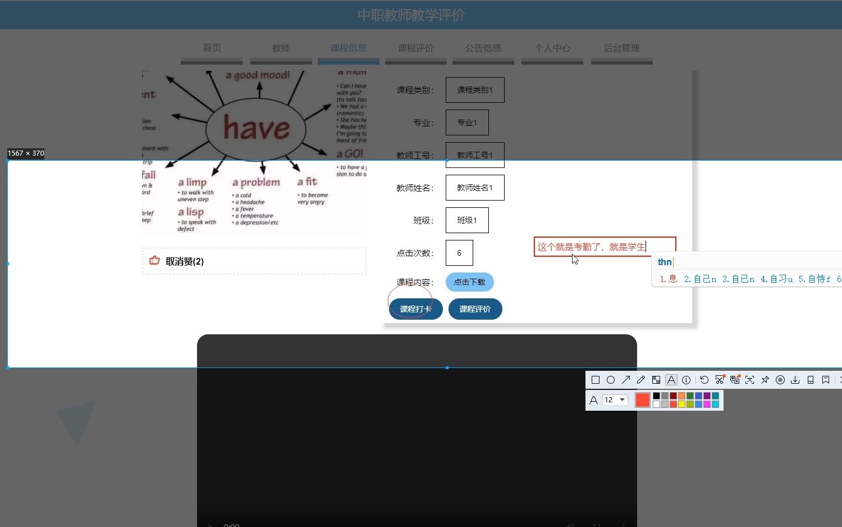Save the screenshot to file

tap(795, 380)
